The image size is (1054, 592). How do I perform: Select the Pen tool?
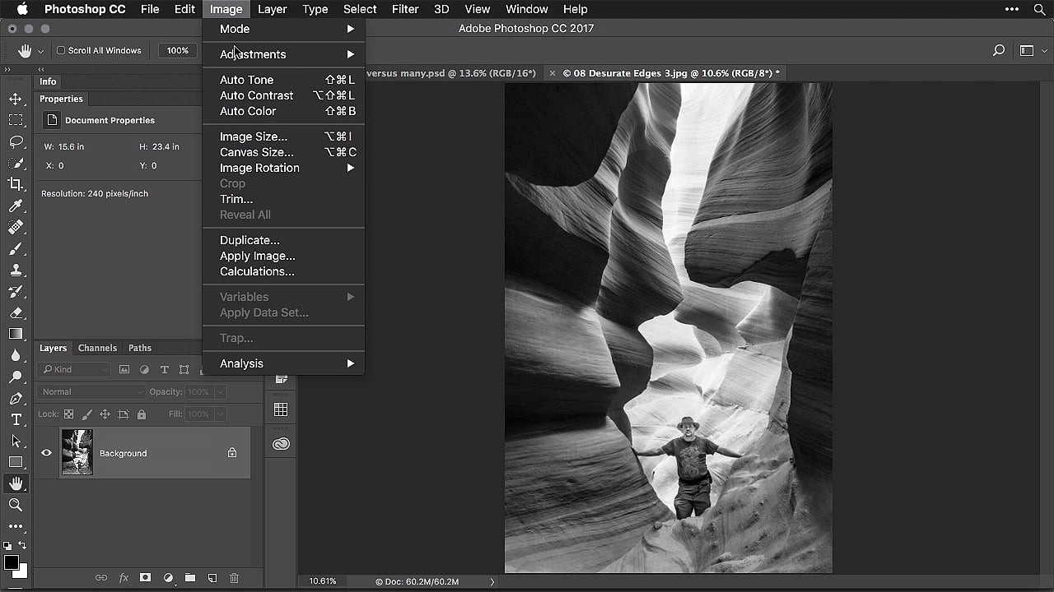16,398
